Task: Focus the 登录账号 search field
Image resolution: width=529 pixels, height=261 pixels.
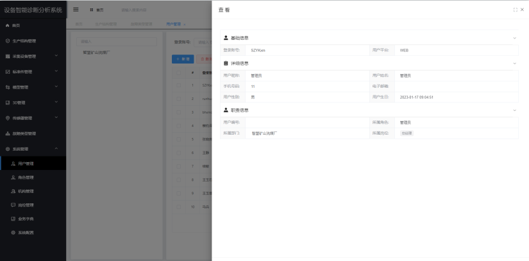Action: click(x=203, y=42)
